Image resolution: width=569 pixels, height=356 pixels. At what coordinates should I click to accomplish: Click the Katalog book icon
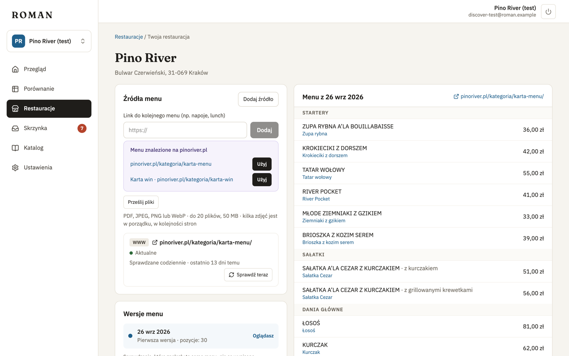pos(15,148)
